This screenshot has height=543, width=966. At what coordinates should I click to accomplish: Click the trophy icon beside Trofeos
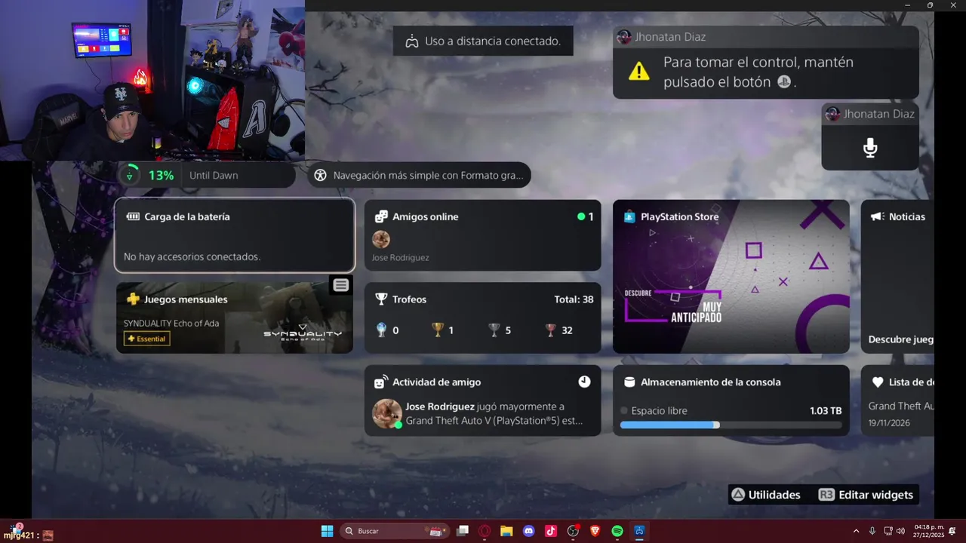tap(381, 299)
